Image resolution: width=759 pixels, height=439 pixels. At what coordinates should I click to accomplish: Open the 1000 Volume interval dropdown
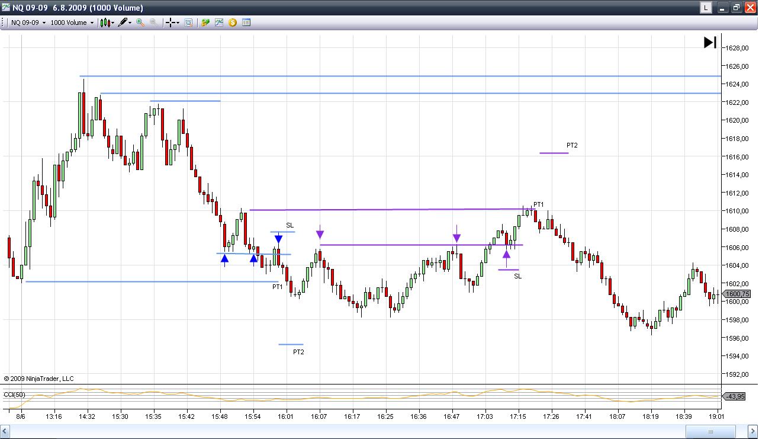[x=72, y=23]
